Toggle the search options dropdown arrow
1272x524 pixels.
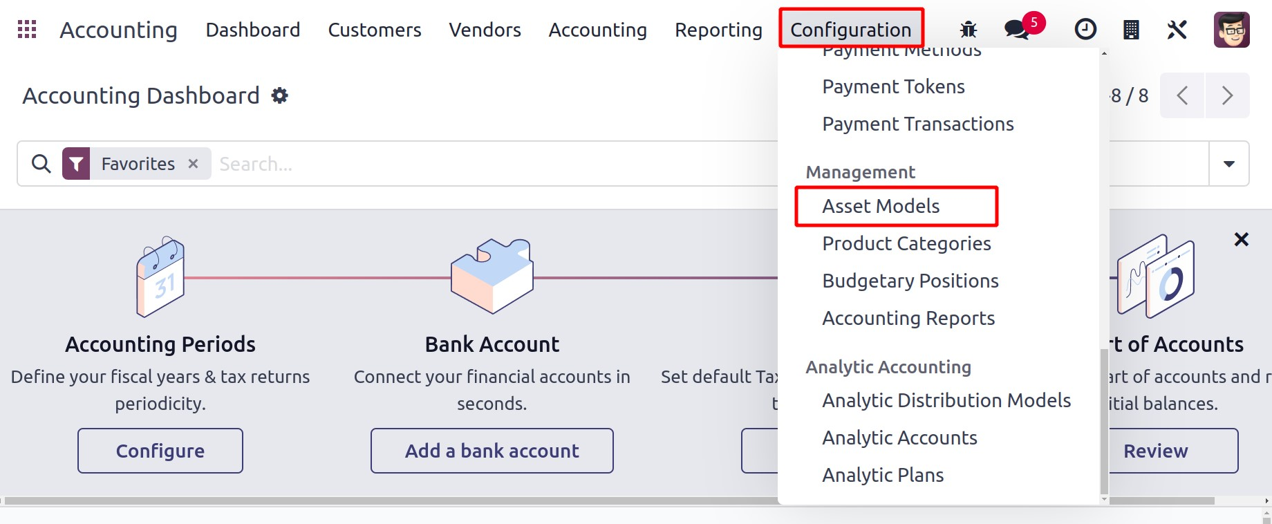tap(1229, 164)
